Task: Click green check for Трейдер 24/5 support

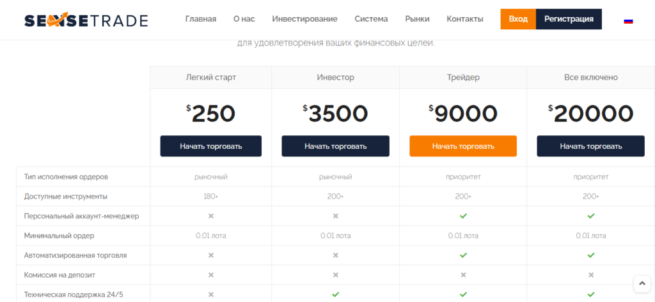Action: [463, 294]
